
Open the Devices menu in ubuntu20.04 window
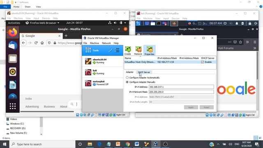point(46,18)
